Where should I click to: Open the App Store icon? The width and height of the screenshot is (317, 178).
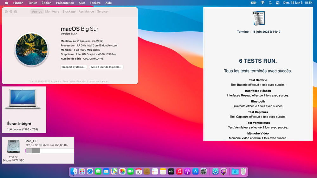pos(195,171)
